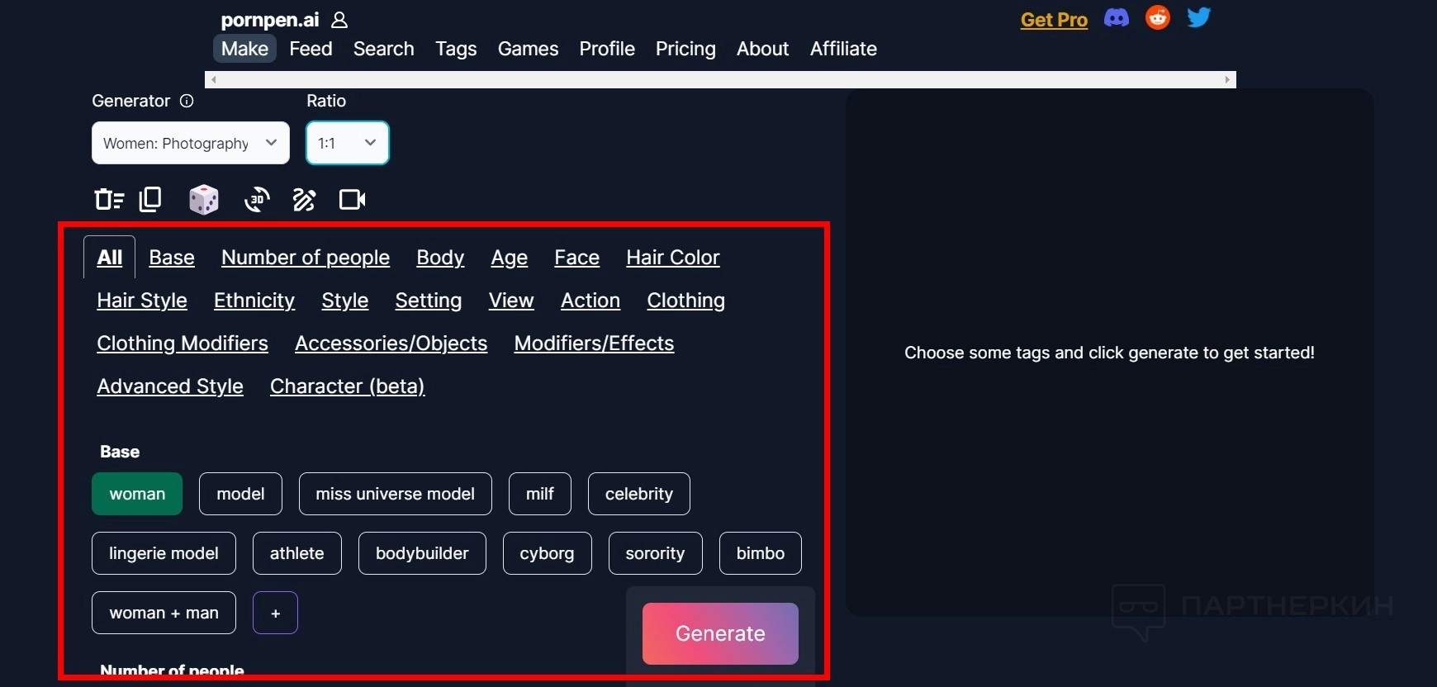Viewport: 1437px width, 687px height.
Task: Click the pornpen.ai site logo
Action: coord(270,20)
